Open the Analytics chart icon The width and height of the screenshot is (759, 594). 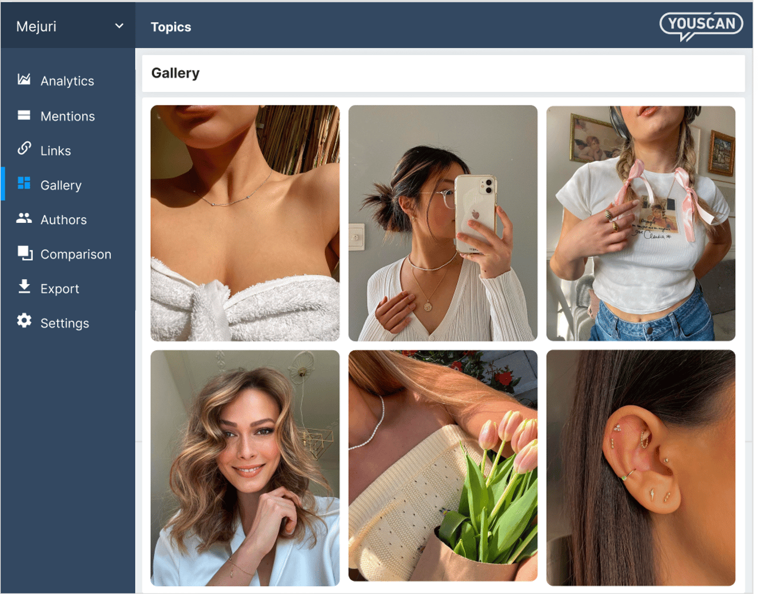[24, 79]
